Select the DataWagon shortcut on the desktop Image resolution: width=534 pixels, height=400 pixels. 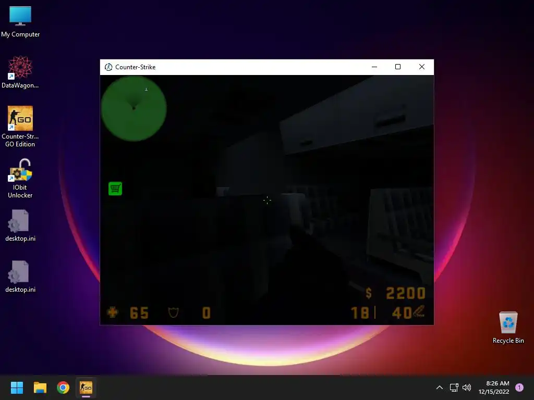coord(20,72)
